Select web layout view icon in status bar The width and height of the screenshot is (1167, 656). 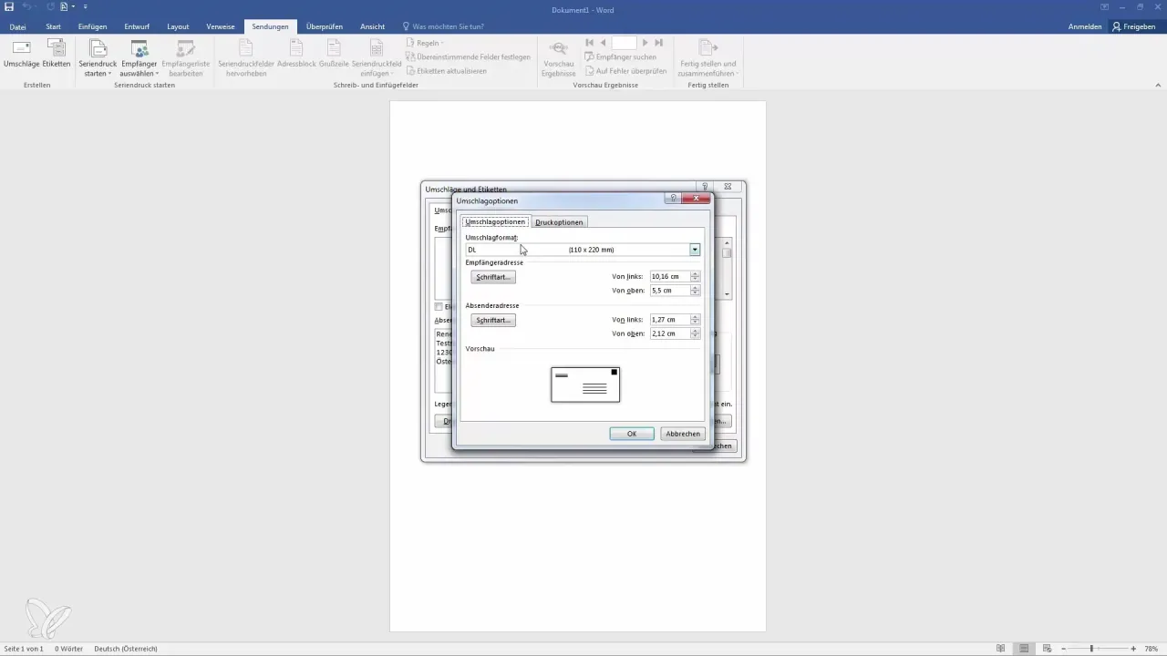coord(1047,648)
